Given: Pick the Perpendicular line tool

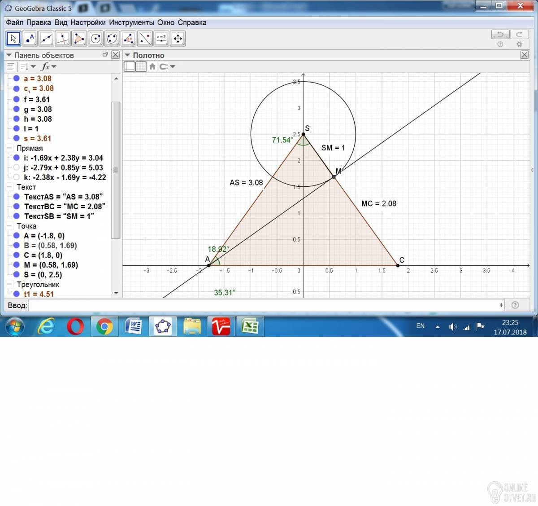Looking at the screenshot, I should point(63,39).
